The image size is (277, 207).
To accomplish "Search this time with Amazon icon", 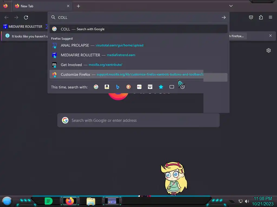I will point(107,87).
